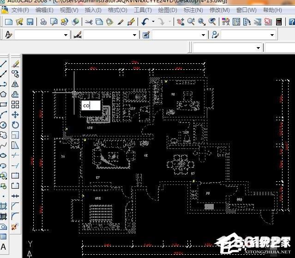The height and width of the screenshot is (258, 295).
Task: Activate Zoom Realtime magnifier
Action: pyautogui.click(x=191, y=22)
